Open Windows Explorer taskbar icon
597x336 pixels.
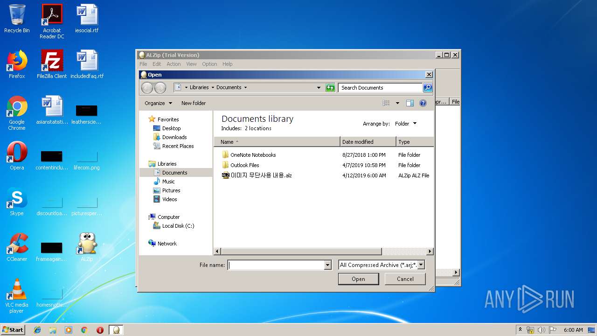pyautogui.click(x=53, y=330)
